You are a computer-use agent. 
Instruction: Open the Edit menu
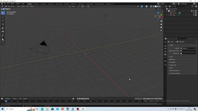click(x=8, y=4)
